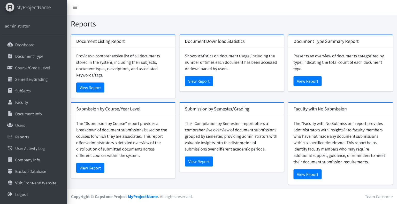397x204 pixels.
Task: View the Faculty with No Submission report
Action: 307,174
